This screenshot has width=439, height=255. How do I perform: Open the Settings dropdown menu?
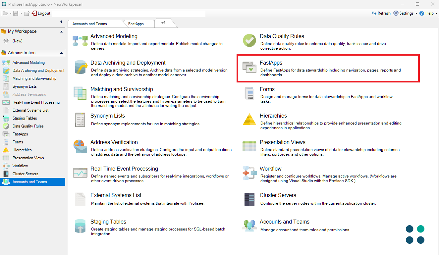pyautogui.click(x=406, y=13)
